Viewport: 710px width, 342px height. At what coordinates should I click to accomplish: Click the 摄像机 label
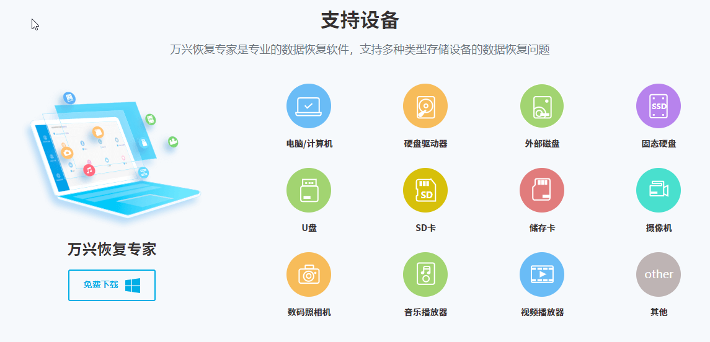pyautogui.click(x=659, y=228)
